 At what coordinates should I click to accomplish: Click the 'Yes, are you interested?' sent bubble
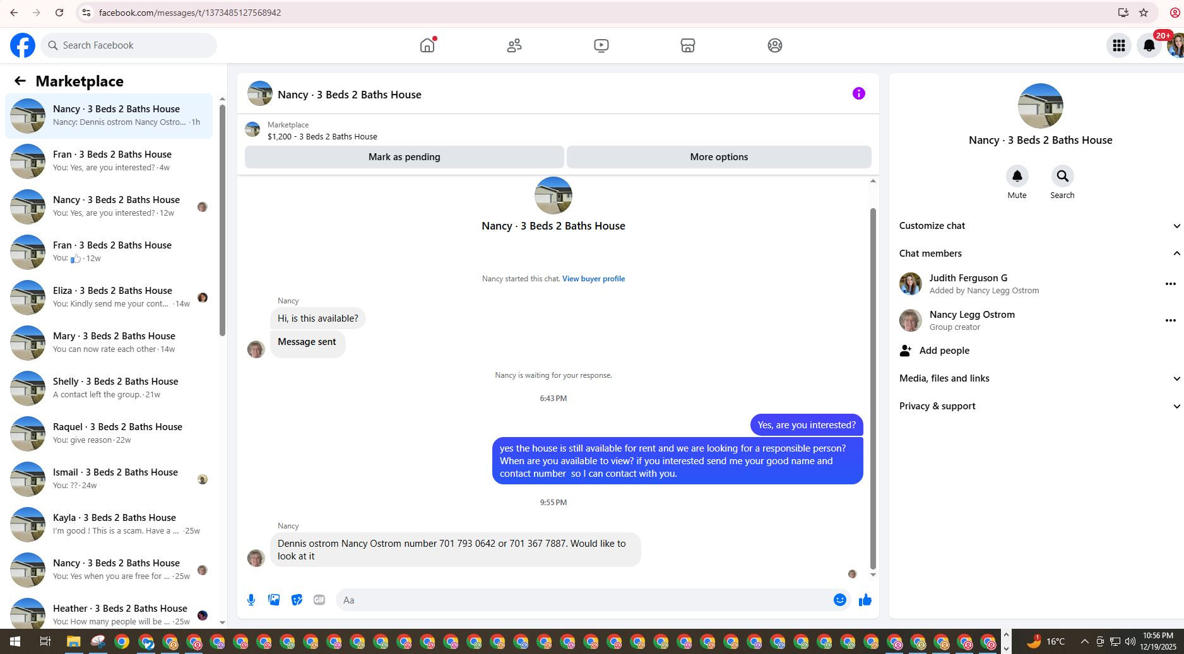(807, 425)
